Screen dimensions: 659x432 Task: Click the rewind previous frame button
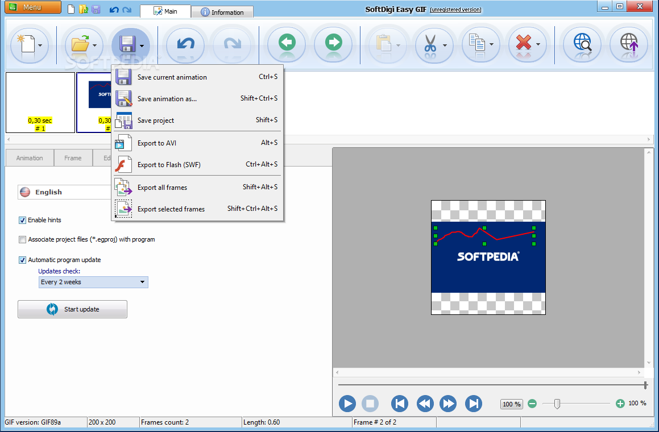pos(425,404)
